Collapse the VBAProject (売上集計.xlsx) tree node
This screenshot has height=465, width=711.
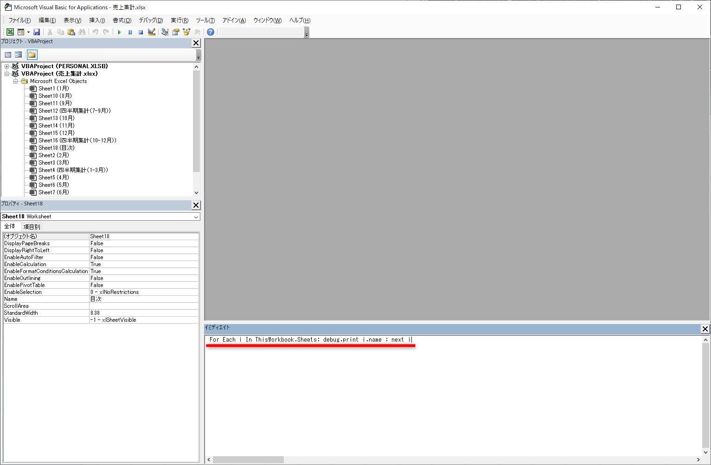[x=6, y=73]
